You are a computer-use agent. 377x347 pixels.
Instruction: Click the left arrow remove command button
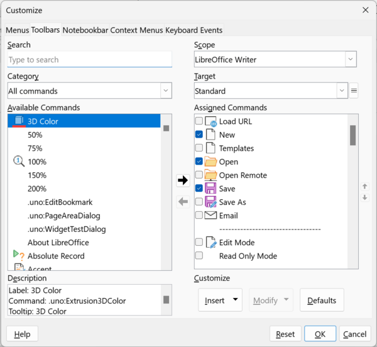183,202
